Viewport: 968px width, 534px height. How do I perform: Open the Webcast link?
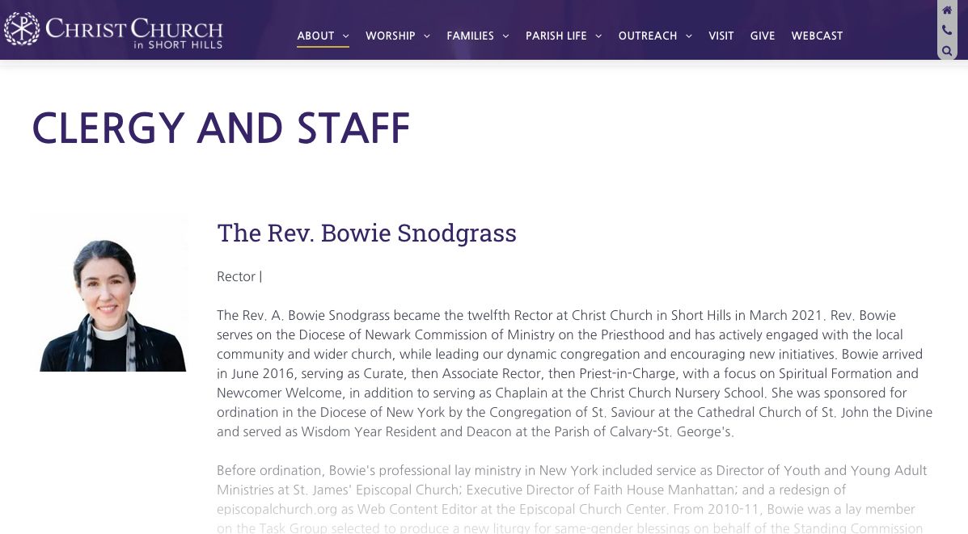(x=817, y=36)
